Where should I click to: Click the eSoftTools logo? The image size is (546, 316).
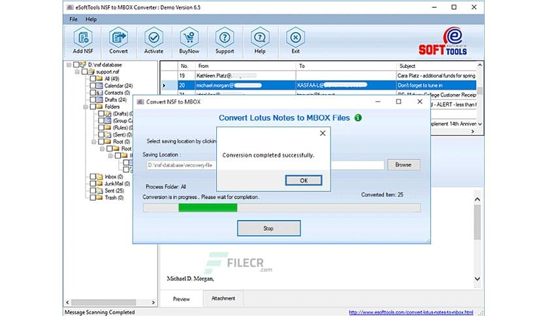pos(443,41)
